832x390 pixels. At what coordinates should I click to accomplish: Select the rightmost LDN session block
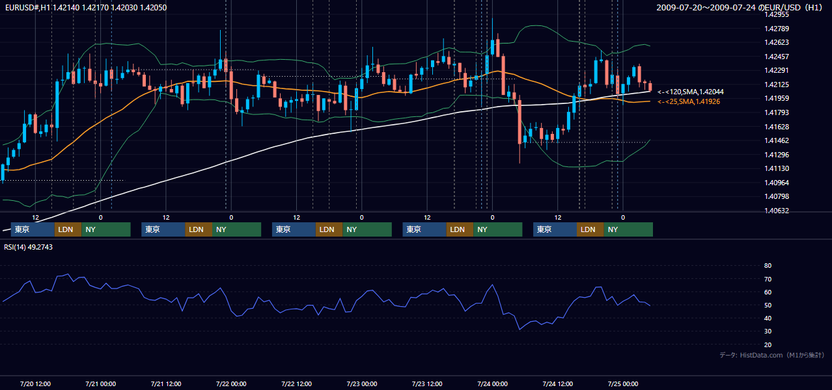click(x=590, y=229)
